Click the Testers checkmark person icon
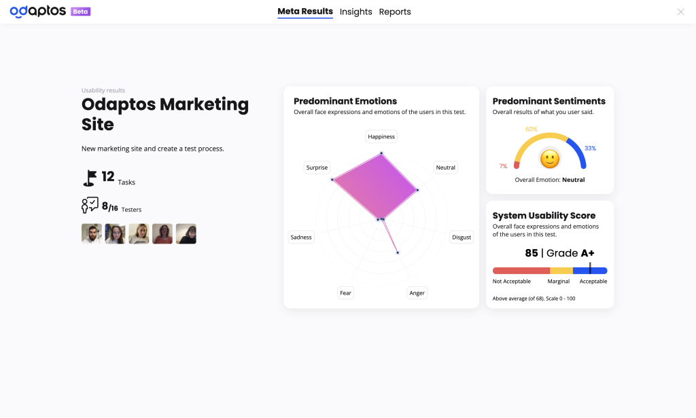The width and height of the screenshot is (696, 418). pyautogui.click(x=90, y=205)
